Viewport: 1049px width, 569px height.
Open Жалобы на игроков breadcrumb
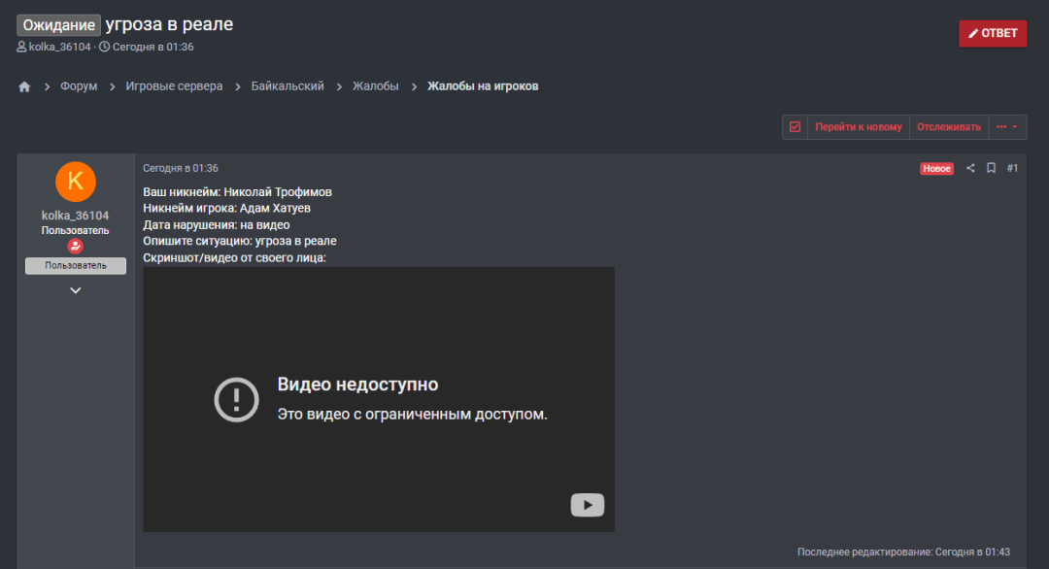coord(483,86)
